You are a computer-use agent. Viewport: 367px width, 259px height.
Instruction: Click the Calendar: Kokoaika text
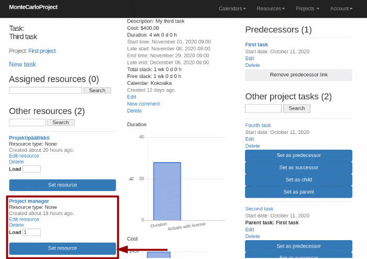tap(149, 83)
